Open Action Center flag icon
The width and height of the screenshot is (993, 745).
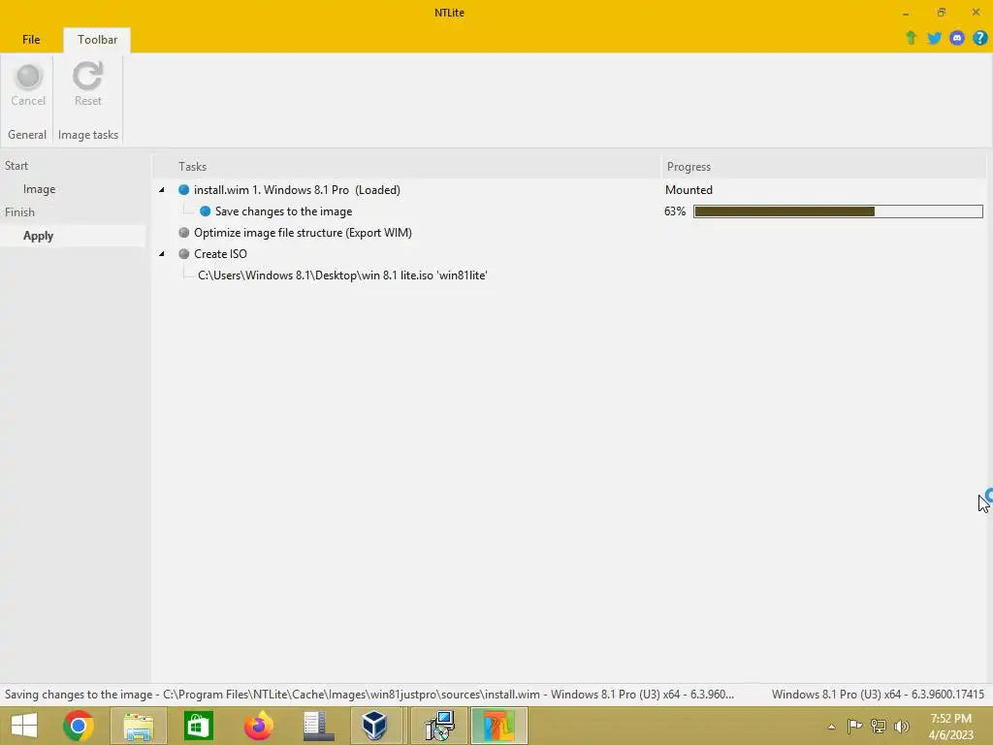click(854, 726)
